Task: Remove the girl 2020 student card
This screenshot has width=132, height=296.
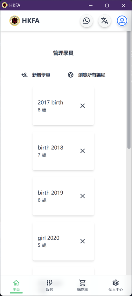Action: point(82,241)
